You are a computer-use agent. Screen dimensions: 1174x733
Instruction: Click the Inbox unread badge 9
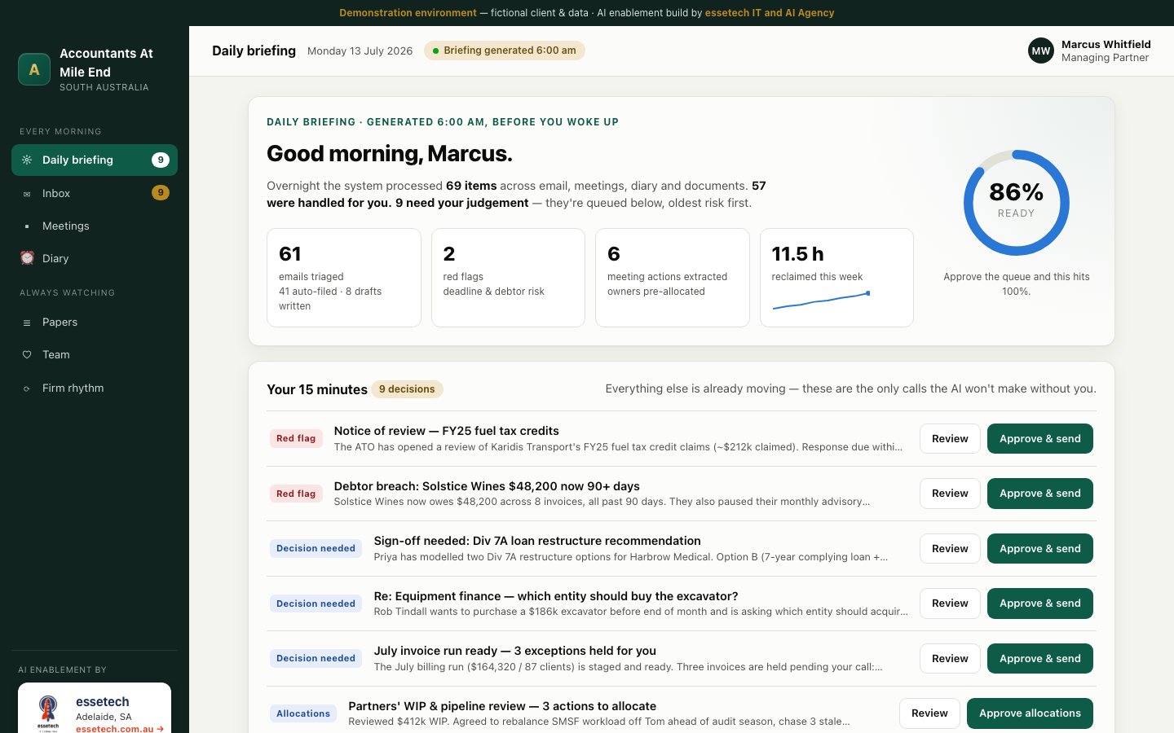click(x=161, y=193)
